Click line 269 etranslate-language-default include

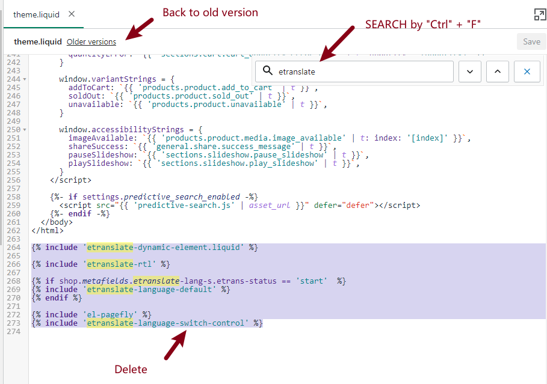(131, 289)
